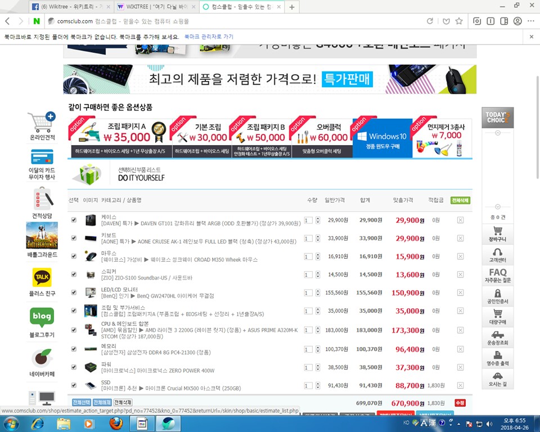The image size is (540, 432).
Task: Remove the LED/LCD 모니터 row with its X icon
Action: [x=460, y=292]
